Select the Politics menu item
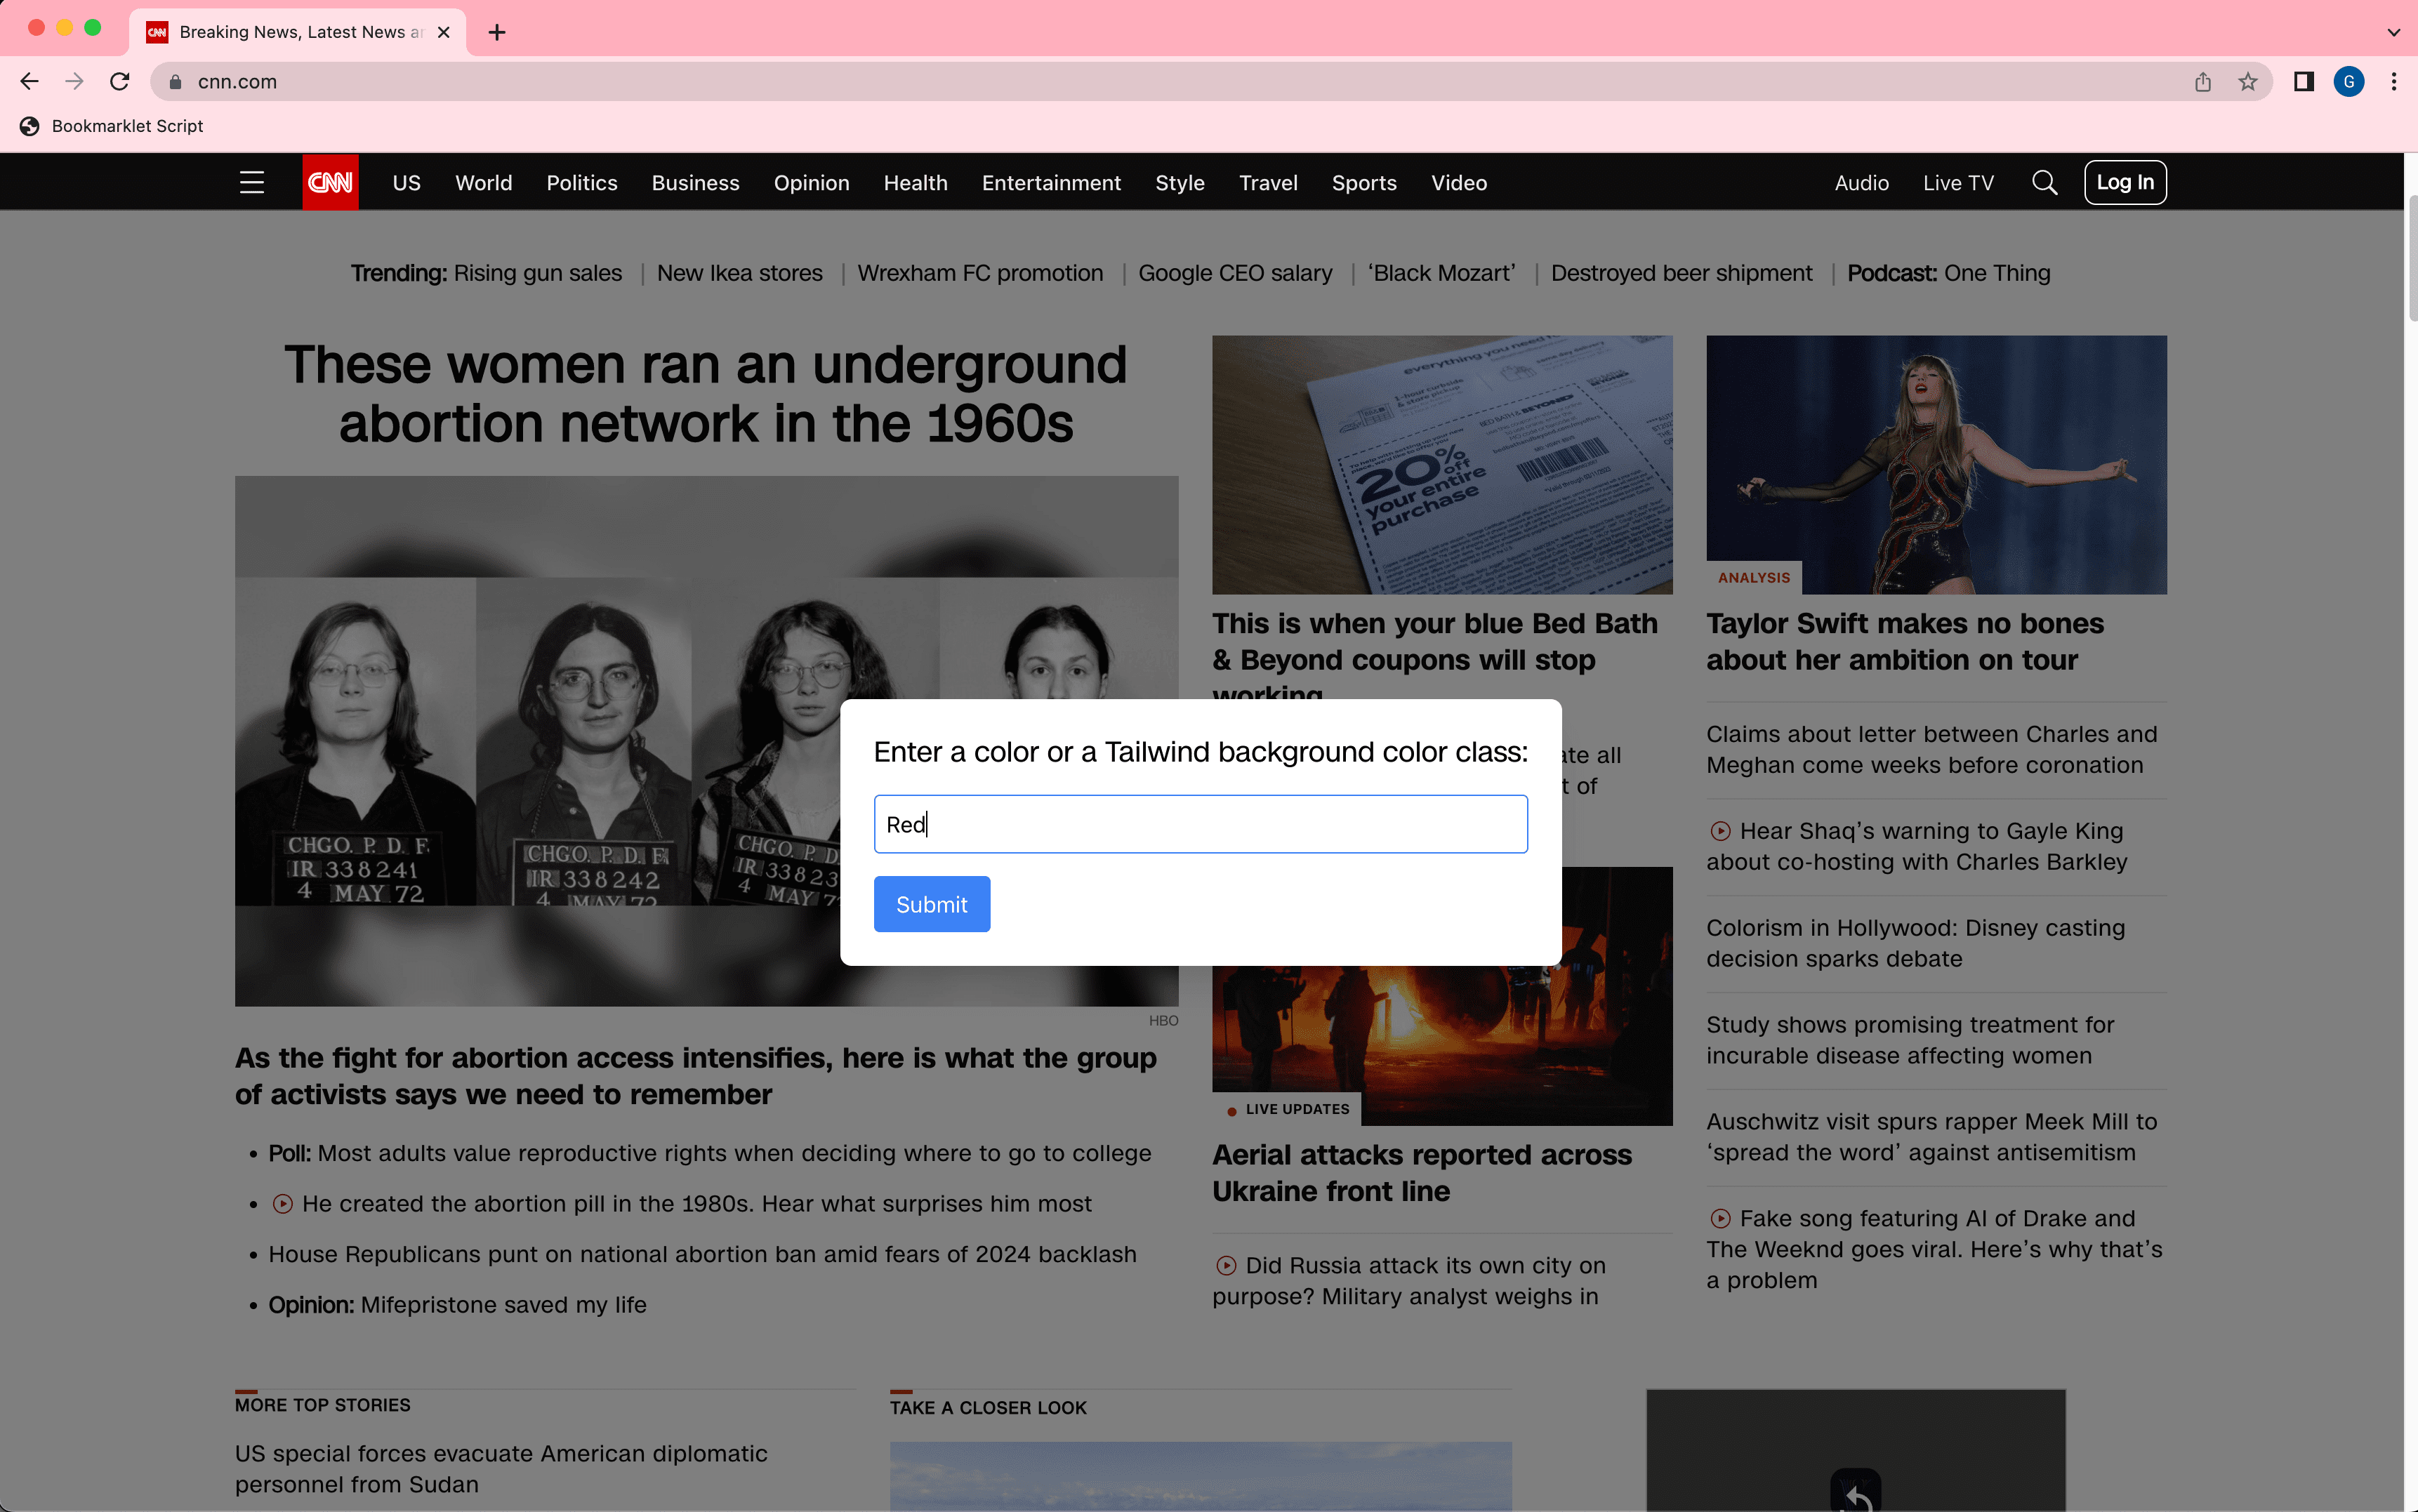This screenshot has width=2418, height=1512. [x=582, y=182]
